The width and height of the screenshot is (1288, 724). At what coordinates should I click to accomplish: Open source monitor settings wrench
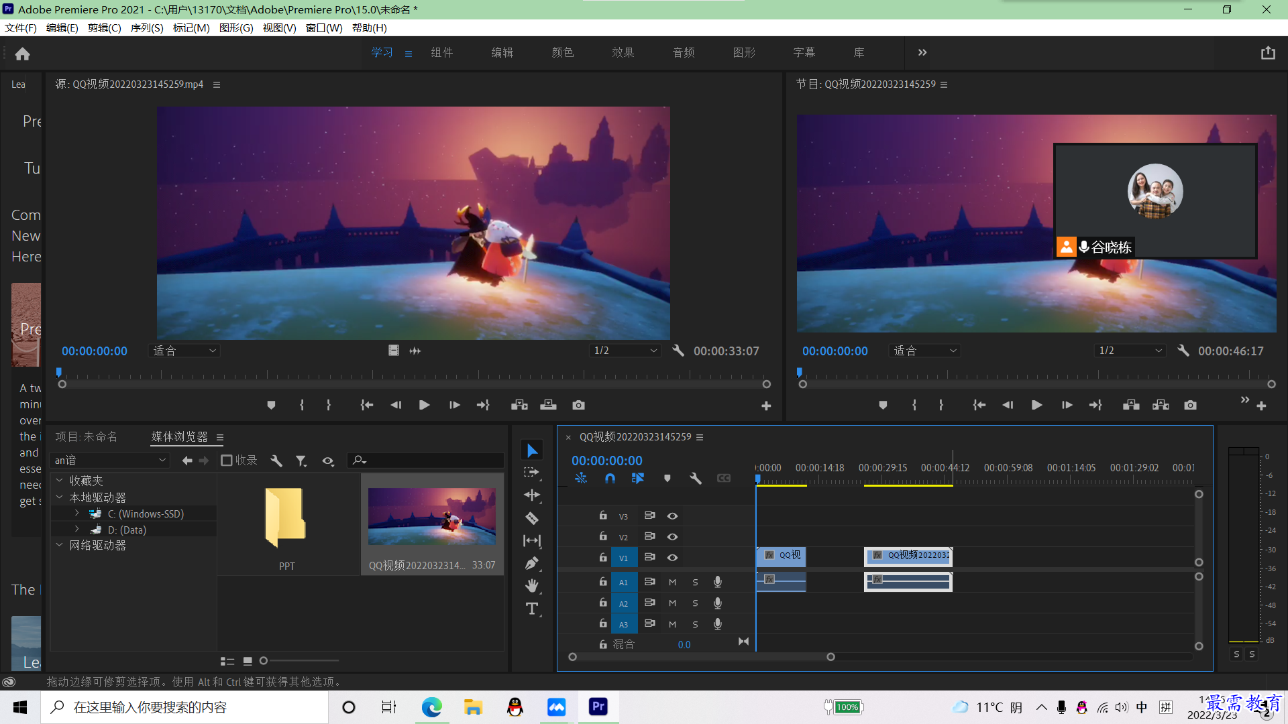(678, 351)
